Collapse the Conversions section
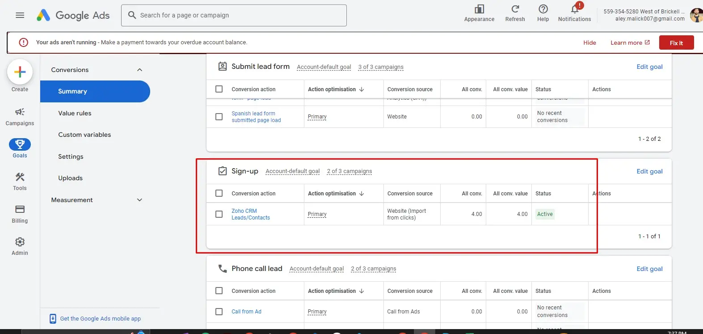This screenshot has height=334, width=703. pos(139,70)
